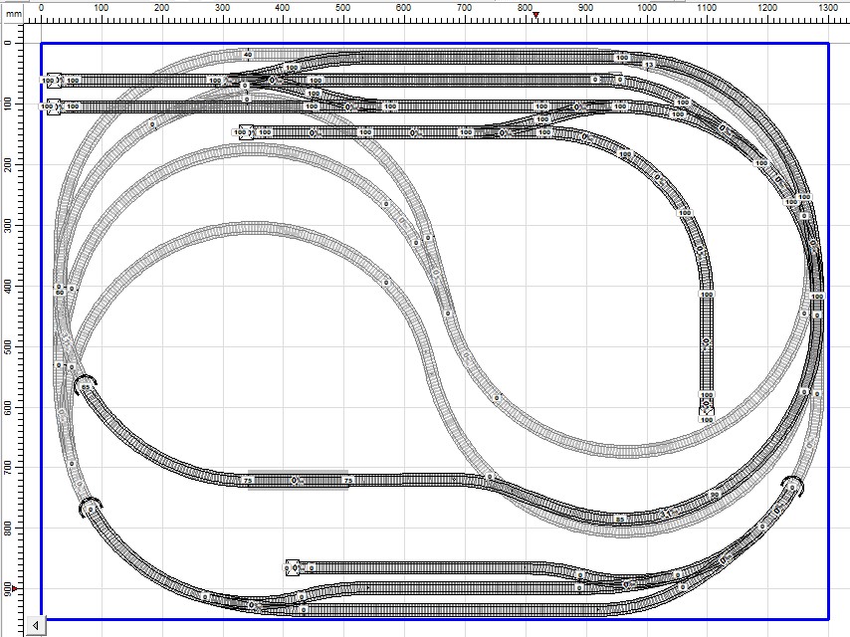This screenshot has width=850, height=637.
Task: Select the lower-left tunnel portal below the 65 portal
Action: pos(90,506)
